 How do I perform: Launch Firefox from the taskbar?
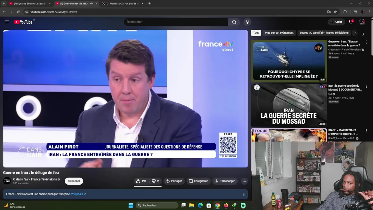pos(226,205)
